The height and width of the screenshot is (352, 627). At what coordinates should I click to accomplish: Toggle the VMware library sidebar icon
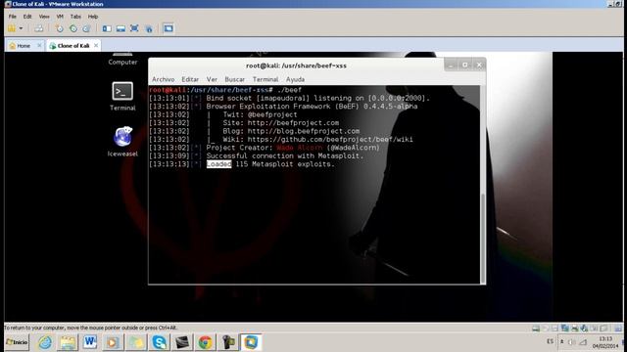point(107,28)
